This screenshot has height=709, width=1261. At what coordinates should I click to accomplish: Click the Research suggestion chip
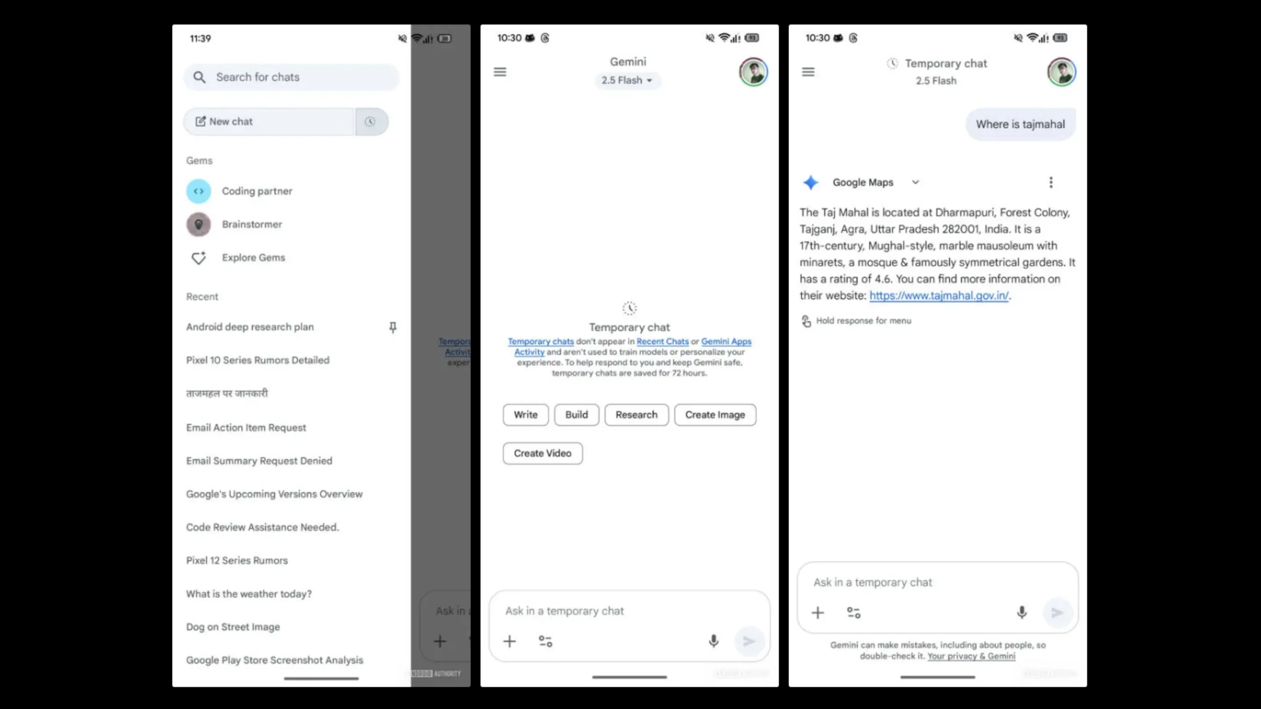tap(636, 415)
